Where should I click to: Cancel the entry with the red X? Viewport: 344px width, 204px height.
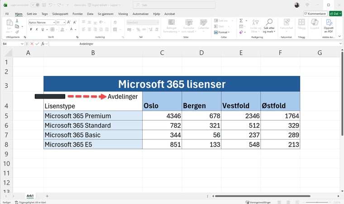click(x=32, y=44)
